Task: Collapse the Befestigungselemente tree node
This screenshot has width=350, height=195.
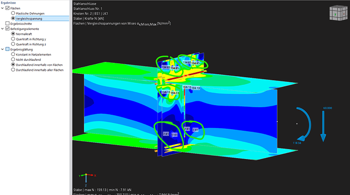Action: (2, 29)
